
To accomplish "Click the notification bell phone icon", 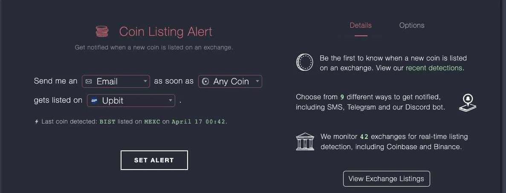I will click(468, 102).
